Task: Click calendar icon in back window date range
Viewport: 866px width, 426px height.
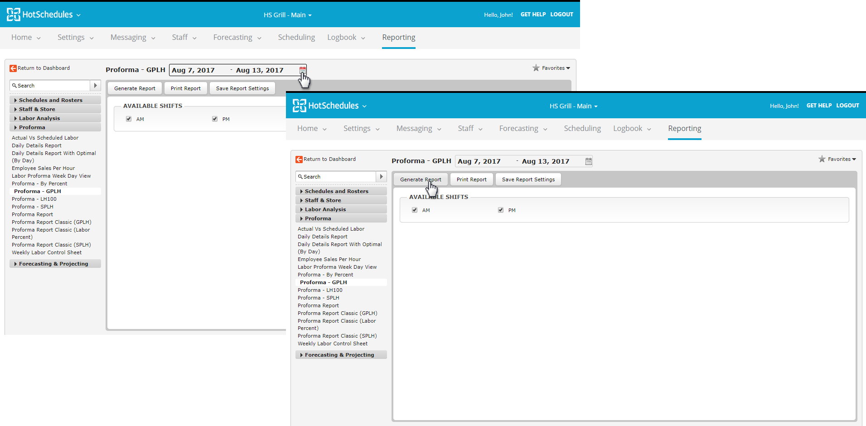Action: (x=303, y=70)
